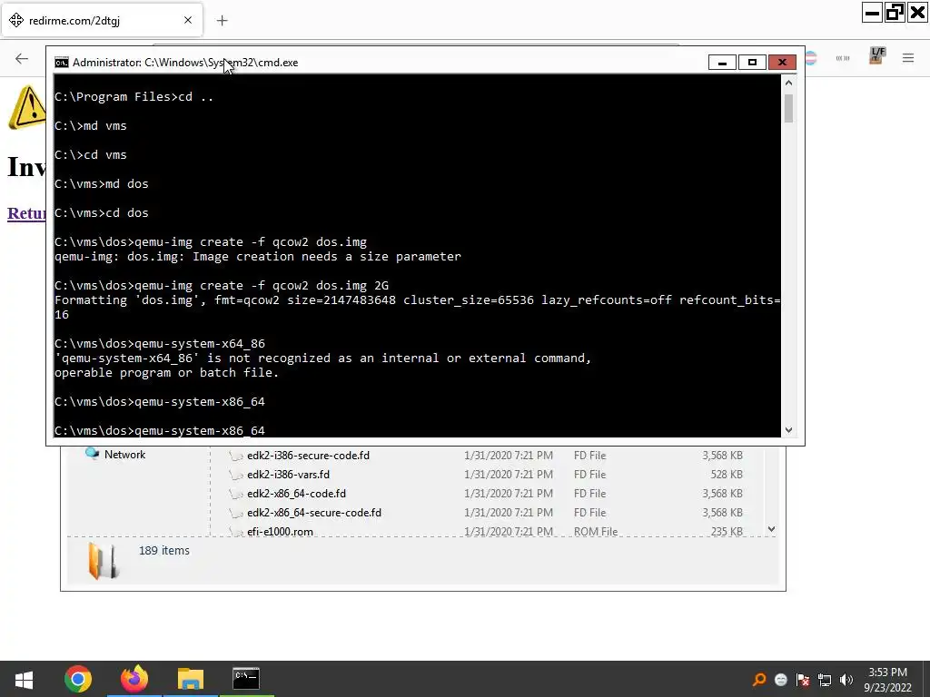
Task: Select file efi-e1000.rom
Action: [x=280, y=531]
